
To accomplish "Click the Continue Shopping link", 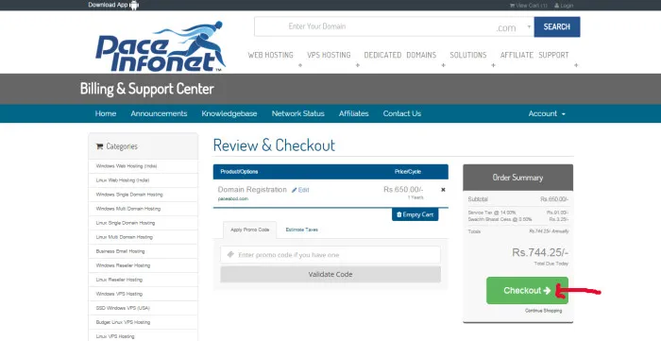I will point(543,311).
